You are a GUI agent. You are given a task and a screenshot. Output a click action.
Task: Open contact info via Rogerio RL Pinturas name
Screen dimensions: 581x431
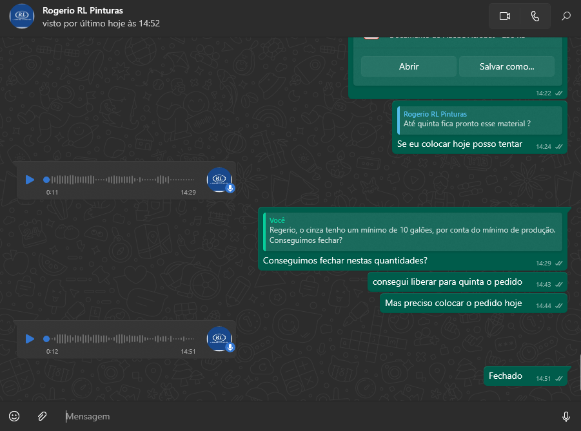pyautogui.click(x=83, y=10)
